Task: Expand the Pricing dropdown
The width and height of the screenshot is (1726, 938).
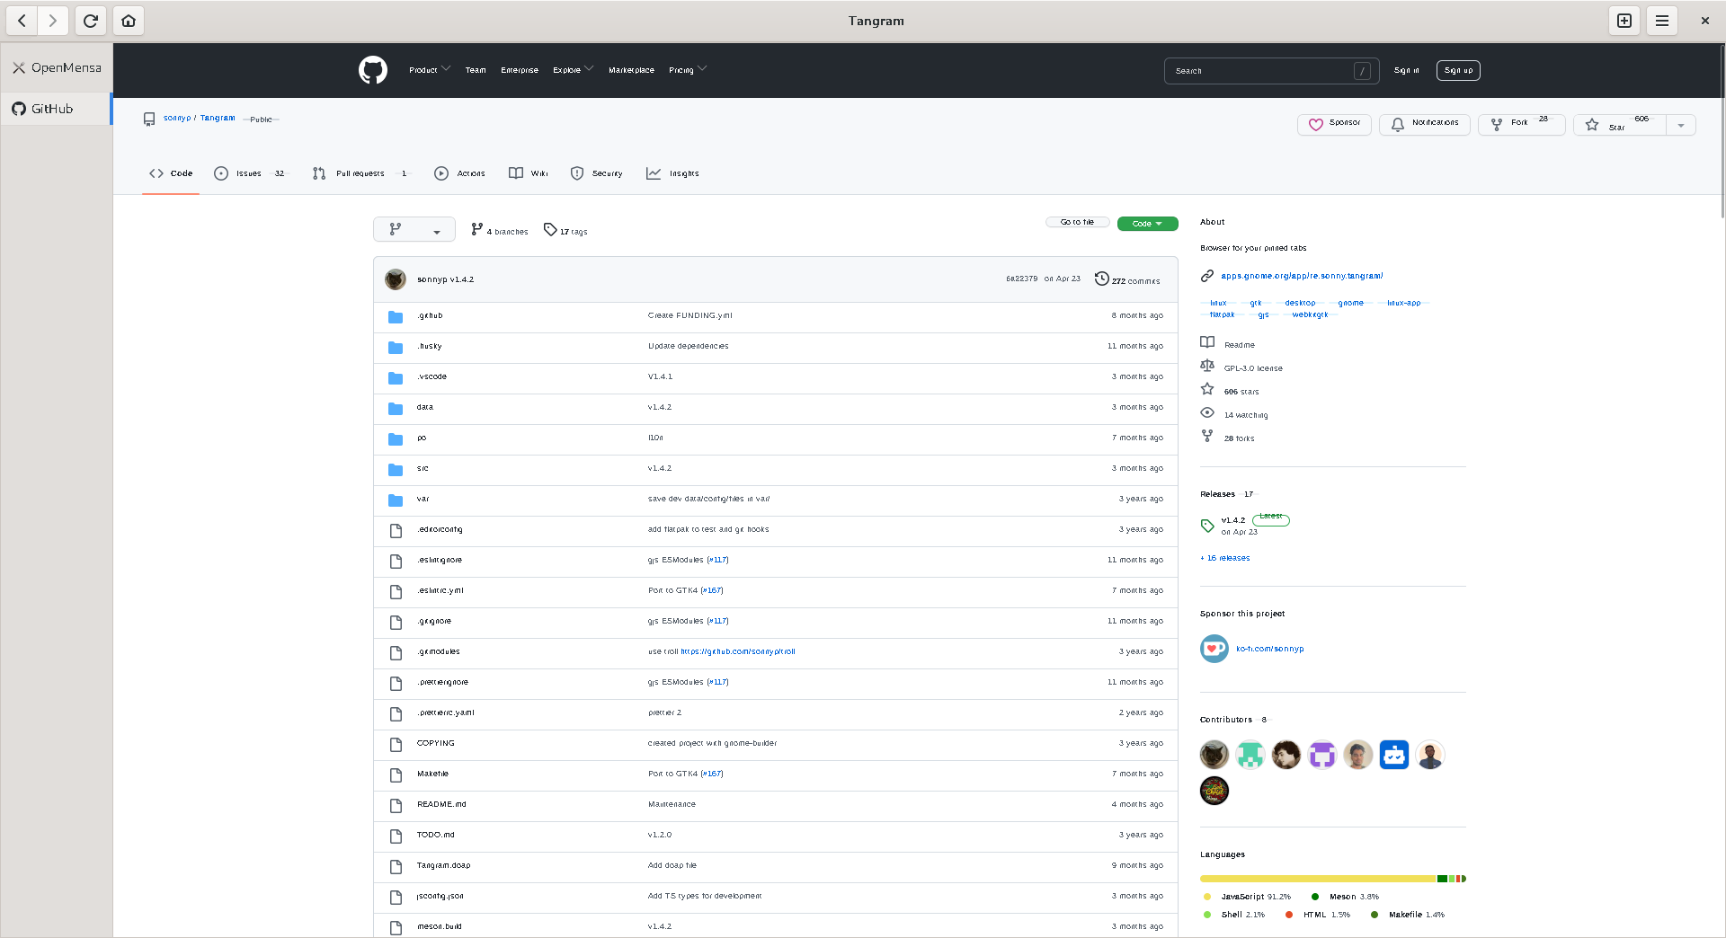Action: tap(688, 70)
